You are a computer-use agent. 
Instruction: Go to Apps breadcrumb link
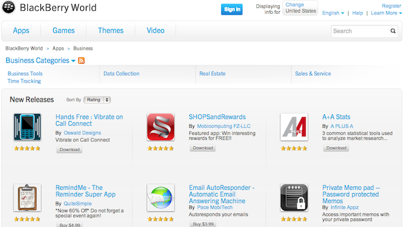pyautogui.click(x=58, y=49)
